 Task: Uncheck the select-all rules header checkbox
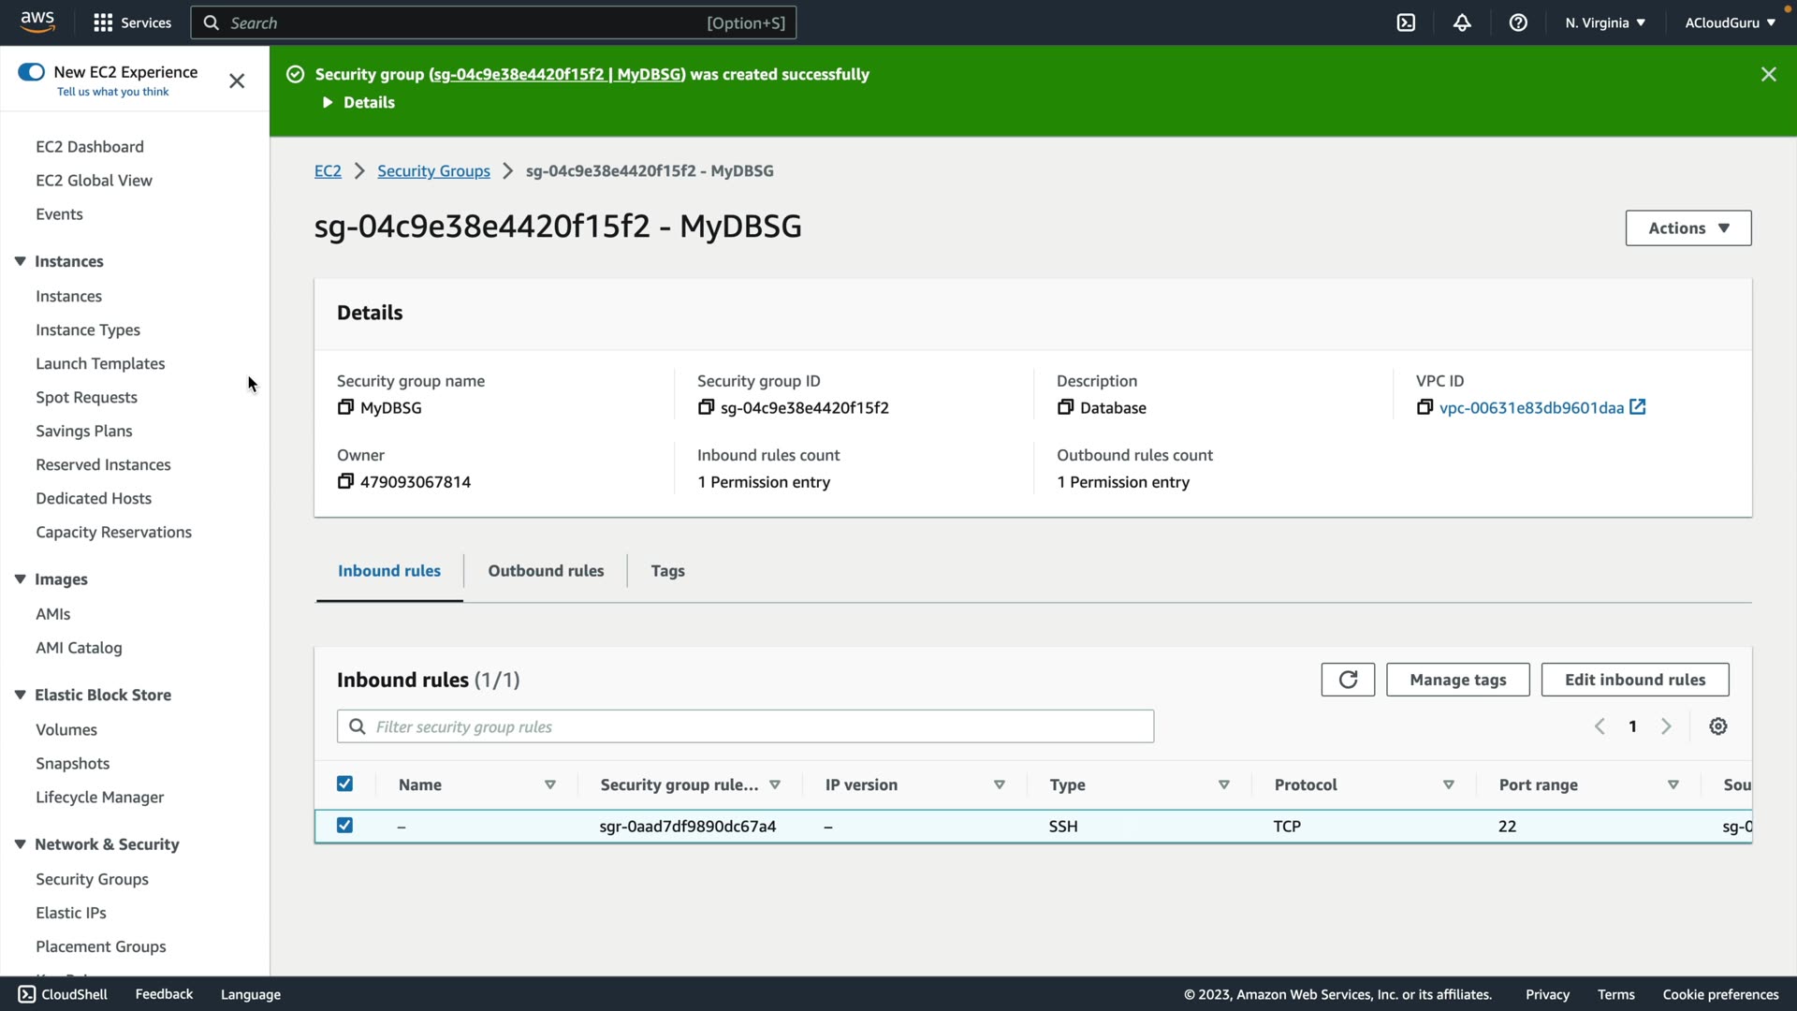click(344, 784)
